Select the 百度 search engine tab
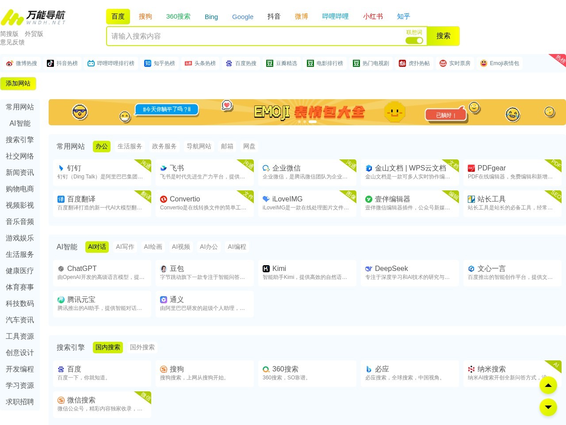The image size is (566, 425). 118,16
